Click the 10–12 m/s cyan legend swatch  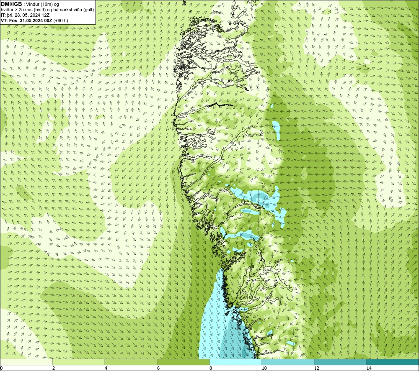click(288, 362)
